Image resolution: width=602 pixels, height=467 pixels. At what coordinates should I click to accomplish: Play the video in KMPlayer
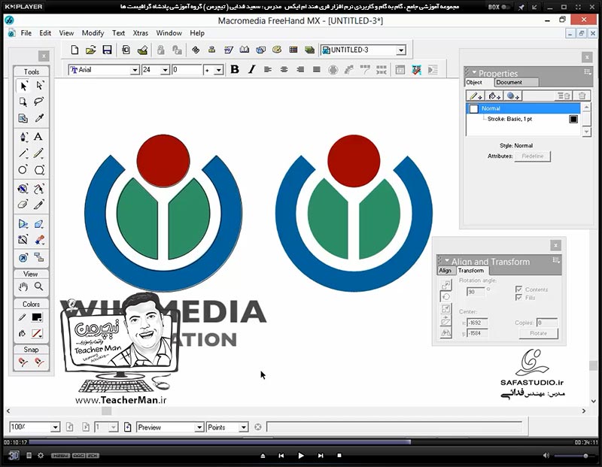[300, 456]
